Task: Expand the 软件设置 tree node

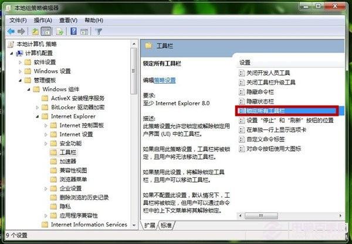Action: tap(20, 62)
